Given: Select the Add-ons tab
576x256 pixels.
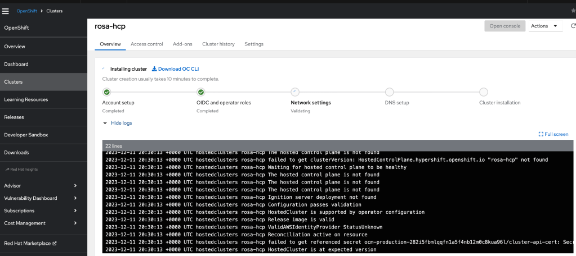Looking at the screenshot, I should [x=182, y=44].
